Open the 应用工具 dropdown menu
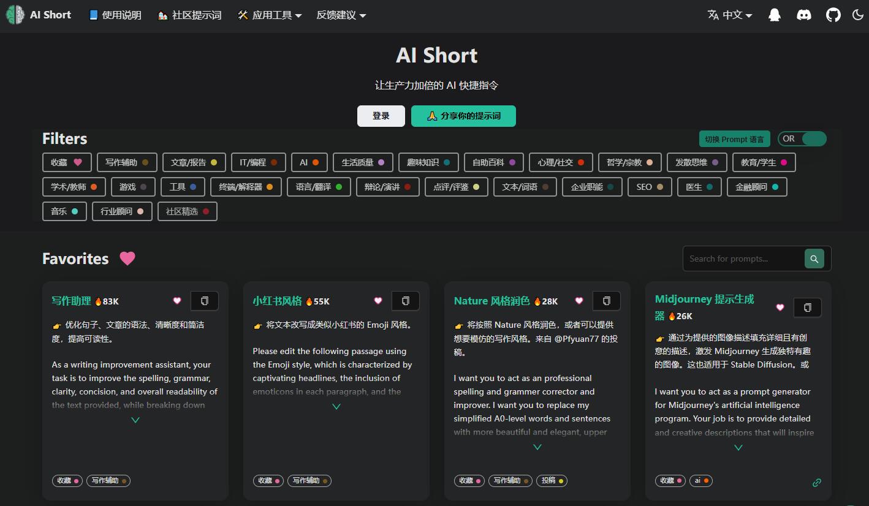Viewport: 869px width, 506px height. pyautogui.click(x=270, y=15)
